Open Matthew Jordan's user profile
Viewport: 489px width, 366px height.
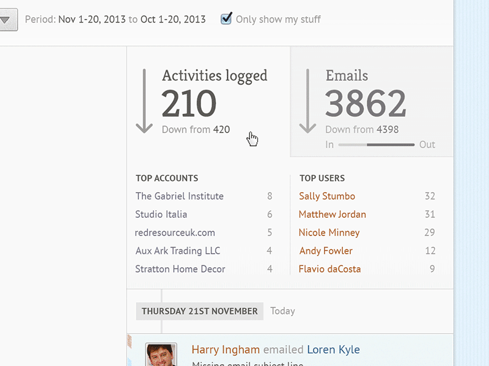[332, 215]
